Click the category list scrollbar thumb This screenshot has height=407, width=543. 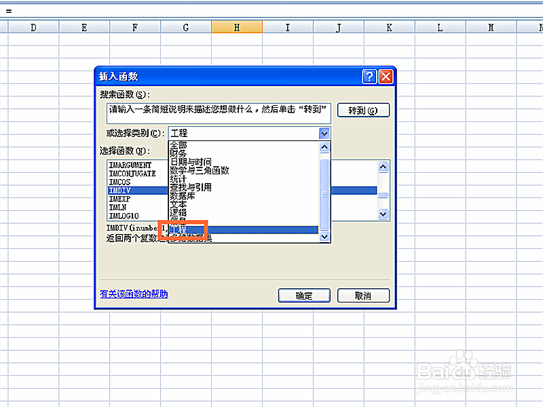click(324, 194)
